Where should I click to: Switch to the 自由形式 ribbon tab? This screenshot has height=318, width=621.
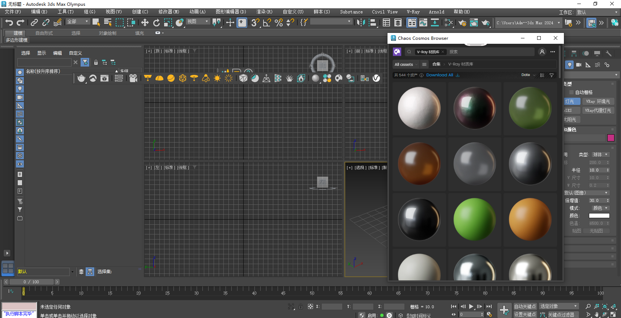[x=44, y=33]
